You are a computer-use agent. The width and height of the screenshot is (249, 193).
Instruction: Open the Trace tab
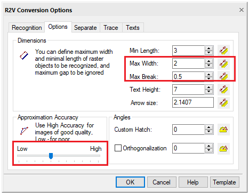click(111, 28)
